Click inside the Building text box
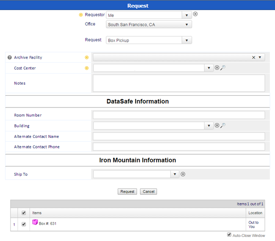This screenshot has width=275, height=241. click(x=149, y=126)
